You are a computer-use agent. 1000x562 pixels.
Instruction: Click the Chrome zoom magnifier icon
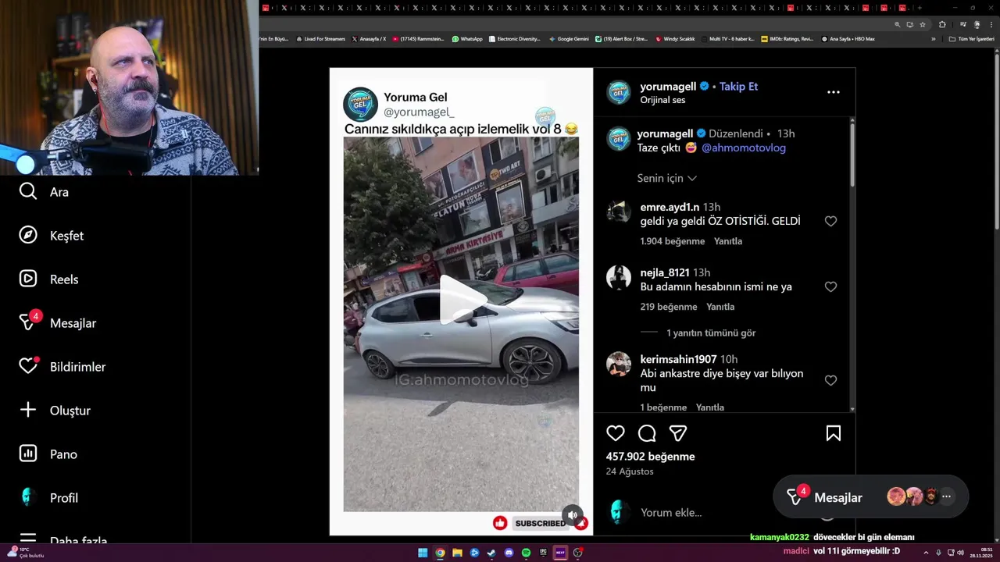[897, 24]
